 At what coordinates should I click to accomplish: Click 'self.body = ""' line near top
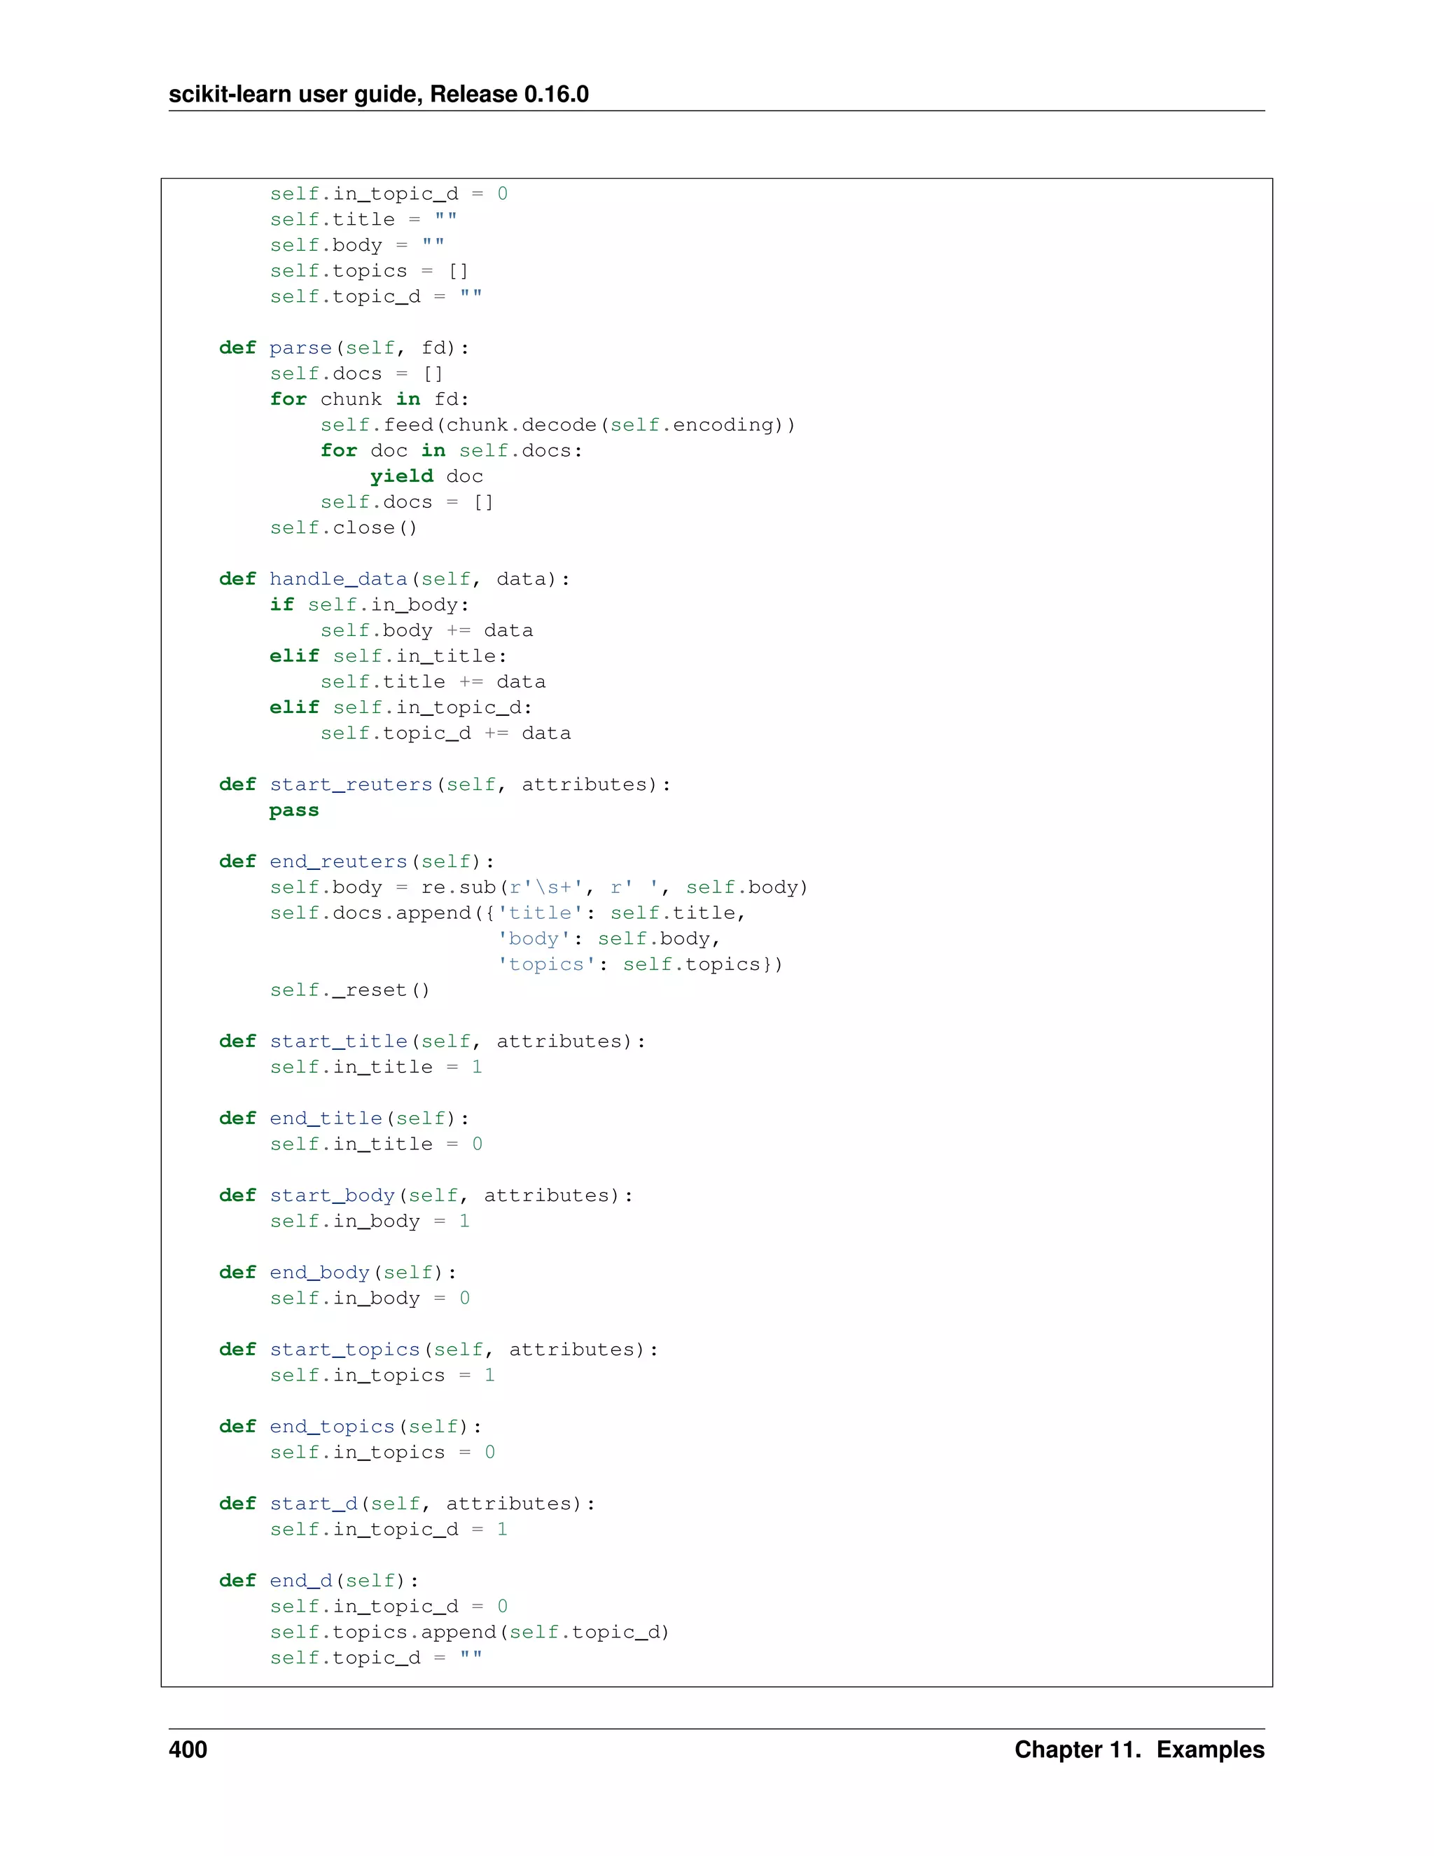pyautogui.click(x=357, y=246)
